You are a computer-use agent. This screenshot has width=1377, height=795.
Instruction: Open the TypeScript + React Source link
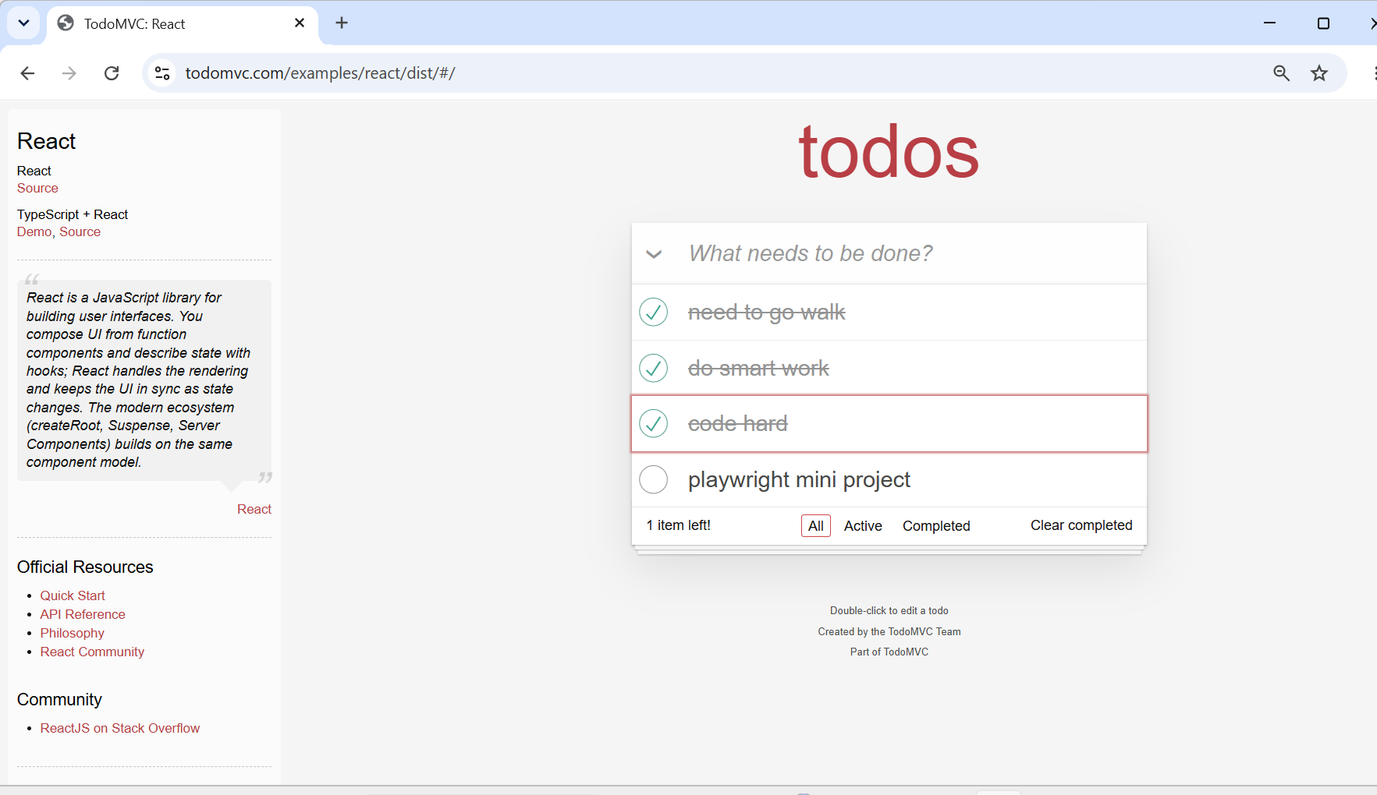pyautogui.click(x=80, y=231)
